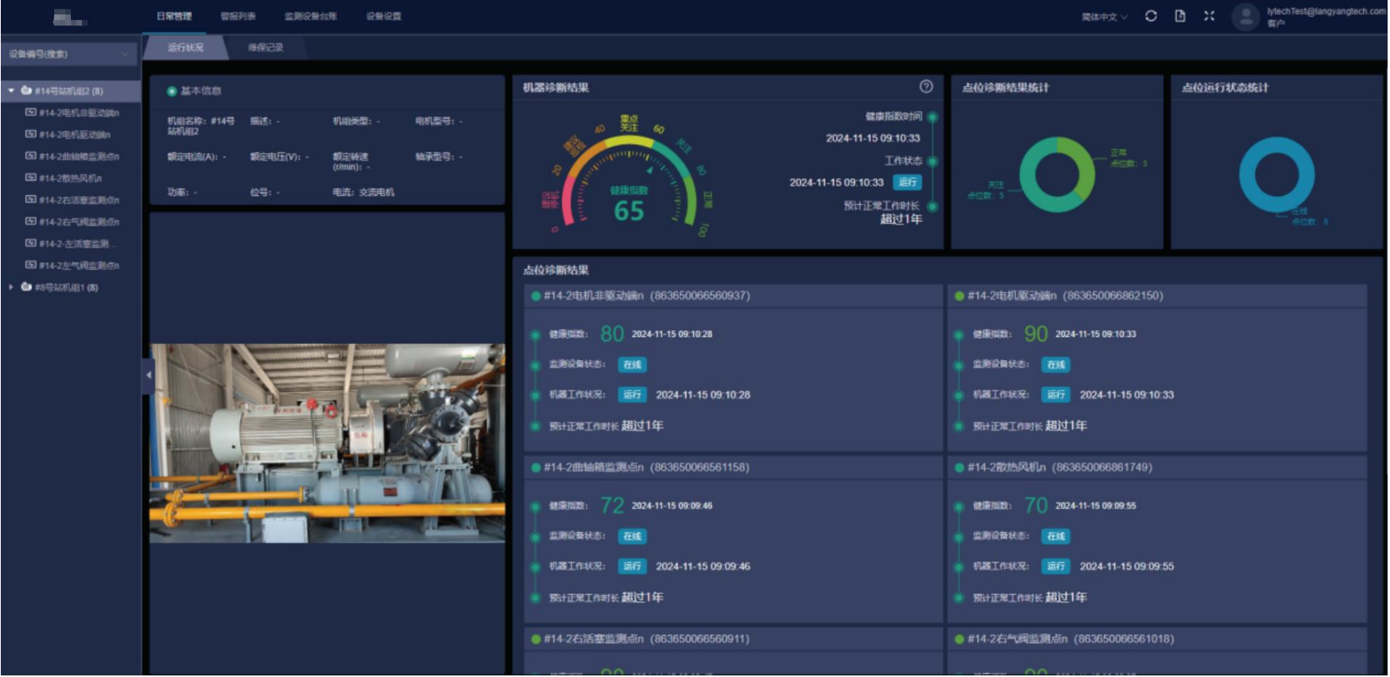Toggle fullscreen with the expand-arrows icon
Viewport: 1390px width, 677px height.
pos(1209,16)
